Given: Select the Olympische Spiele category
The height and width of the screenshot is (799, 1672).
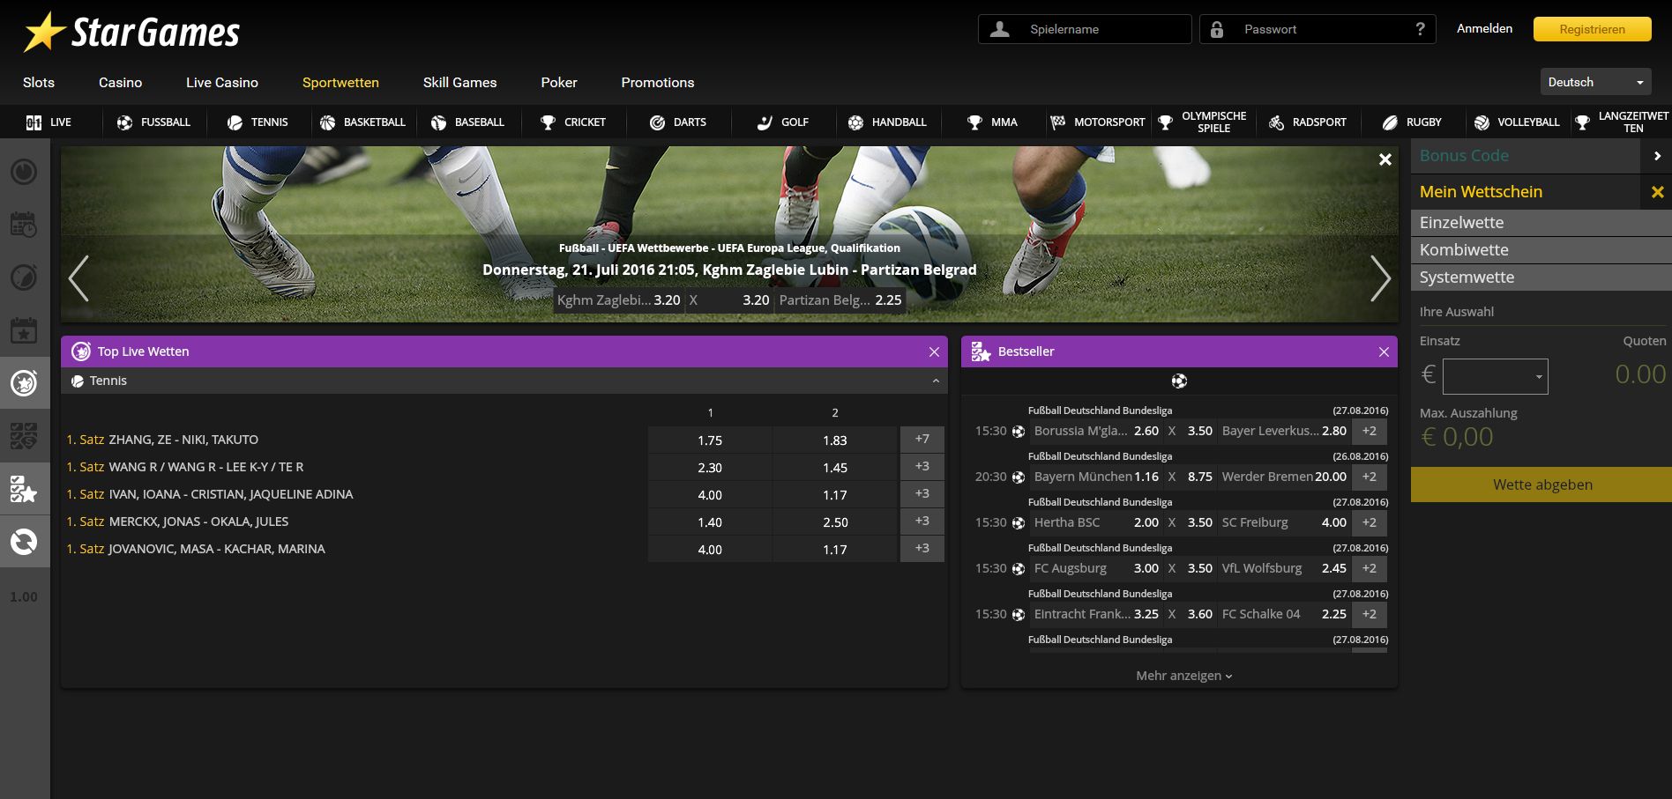Looking at the screenshot, I should click(x=1202, y=122).
